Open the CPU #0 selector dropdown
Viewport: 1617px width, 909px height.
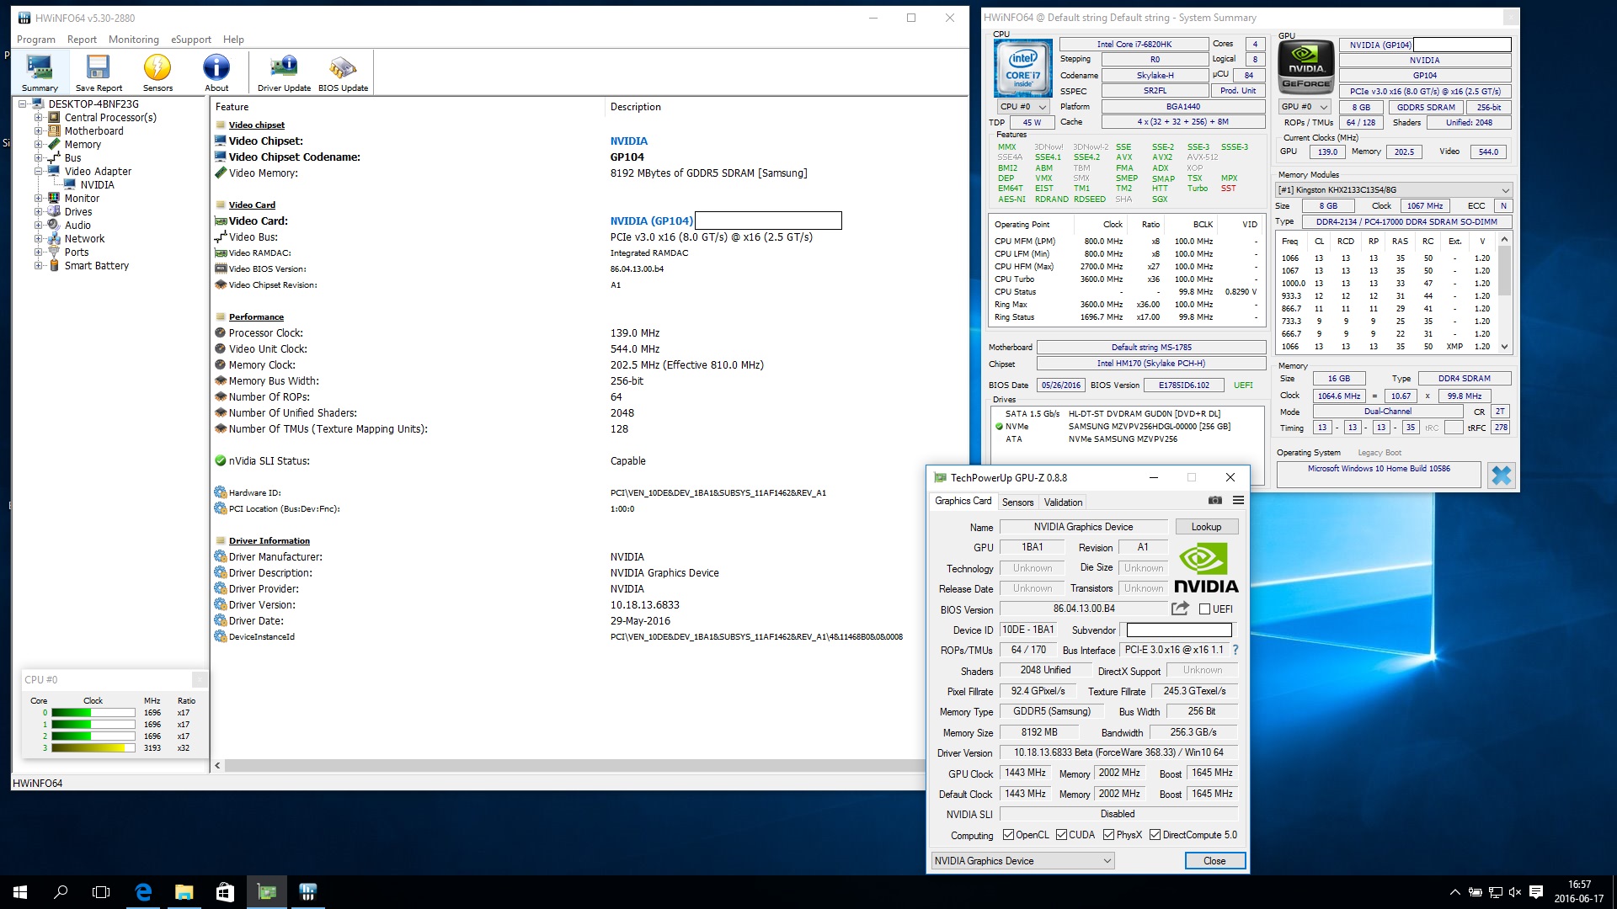tap(1022, 107)
